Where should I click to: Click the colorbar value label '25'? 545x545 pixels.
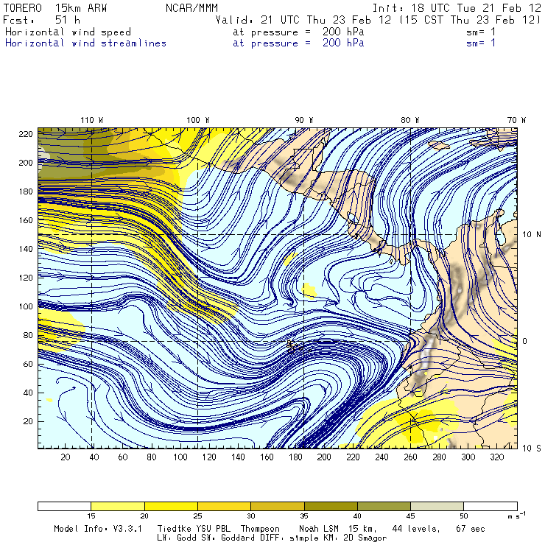pyautogui.click(x=197, y=516)
